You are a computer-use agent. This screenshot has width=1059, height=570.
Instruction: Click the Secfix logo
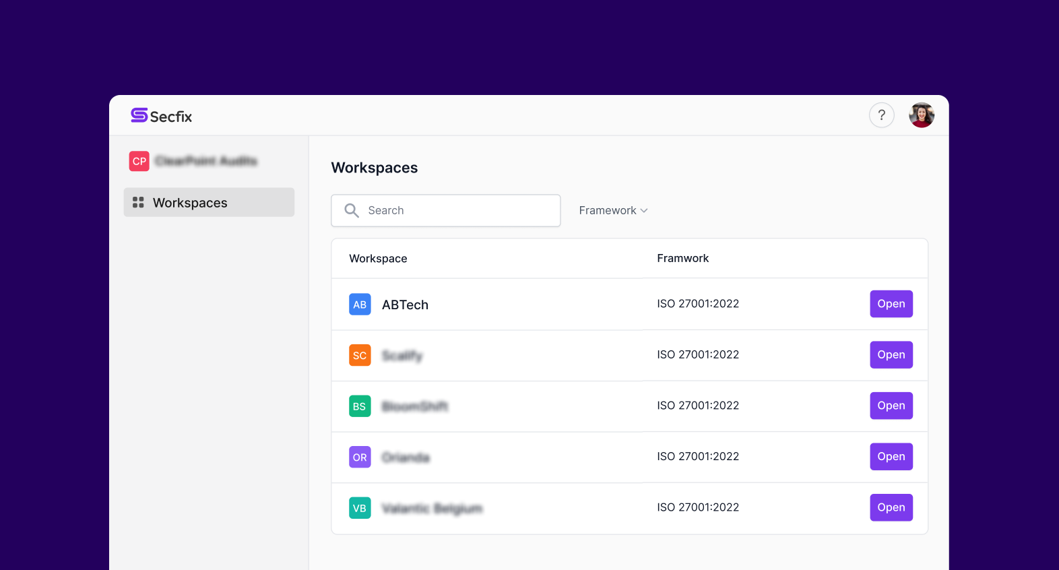click(161, 116)
